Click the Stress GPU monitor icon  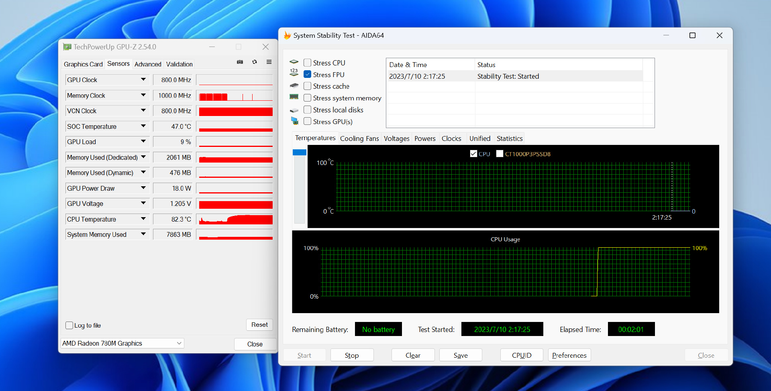(294, 121)
